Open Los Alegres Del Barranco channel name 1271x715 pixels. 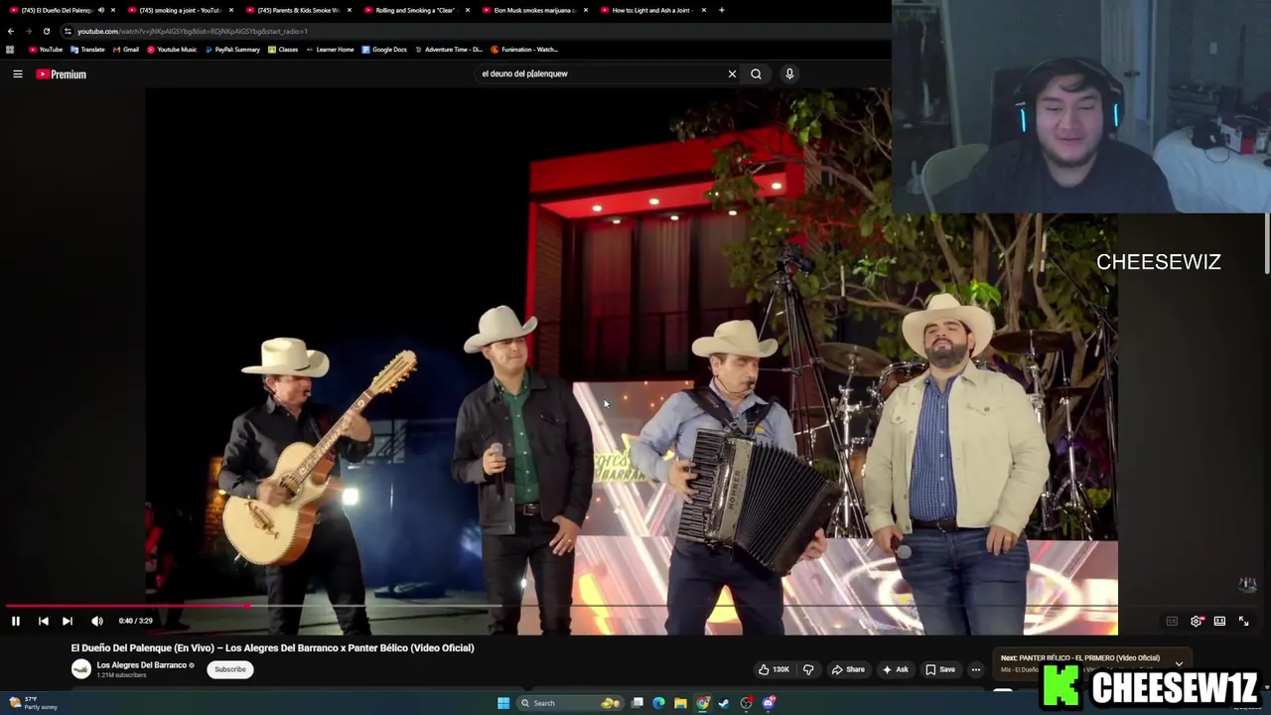(x=141, y=665)
